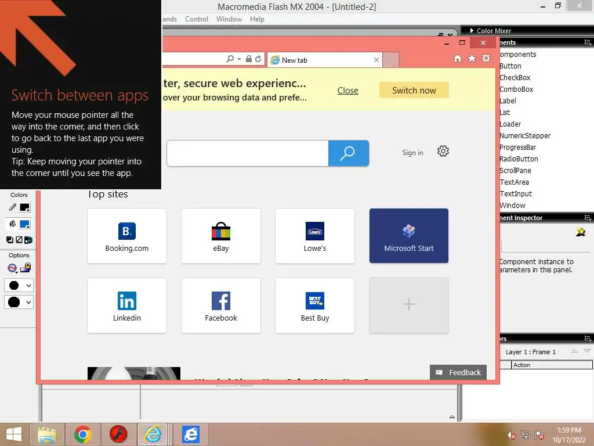
Task: Open the Component Inspector panel options menu
Action: point(588,218)
